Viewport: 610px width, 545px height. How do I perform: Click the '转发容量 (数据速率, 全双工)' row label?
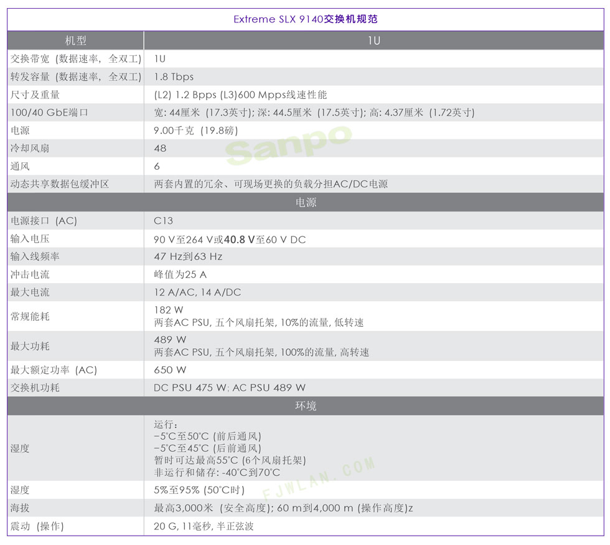(76, 77)
